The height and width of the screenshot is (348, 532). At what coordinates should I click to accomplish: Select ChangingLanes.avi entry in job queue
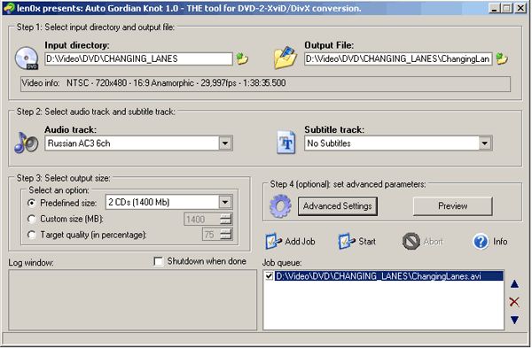click(389, 275)
